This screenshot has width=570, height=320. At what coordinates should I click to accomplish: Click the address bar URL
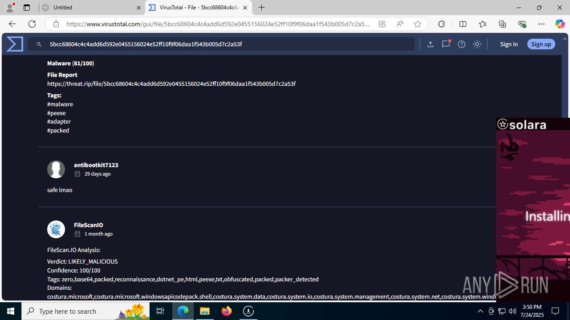click(x=218, y=24)
